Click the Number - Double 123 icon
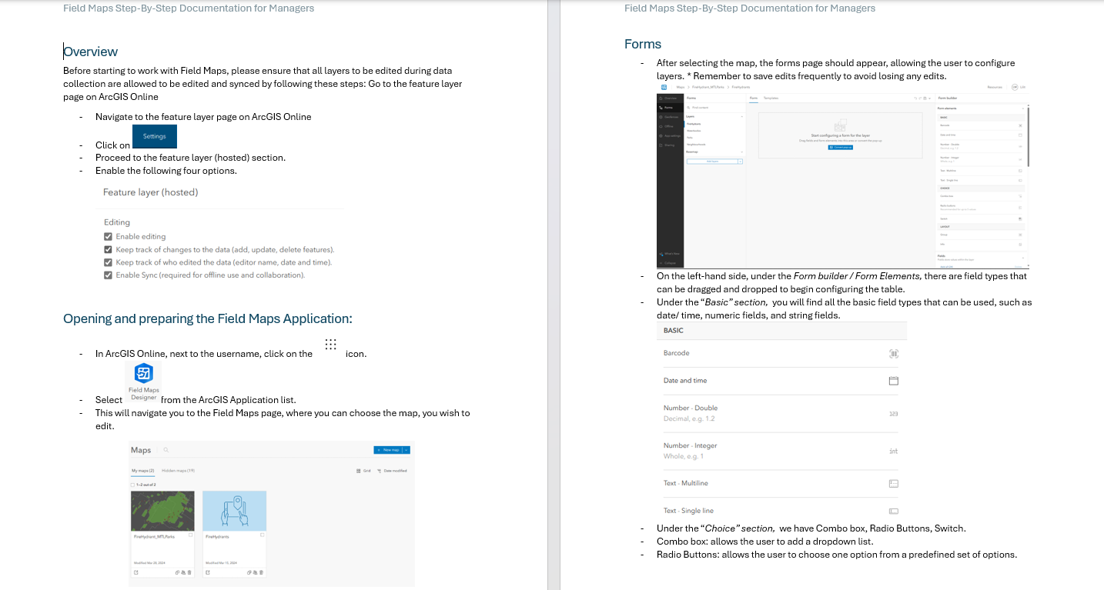Image resolution: width=1104 pixels, height=590 pixels. (x=894, y=414)
